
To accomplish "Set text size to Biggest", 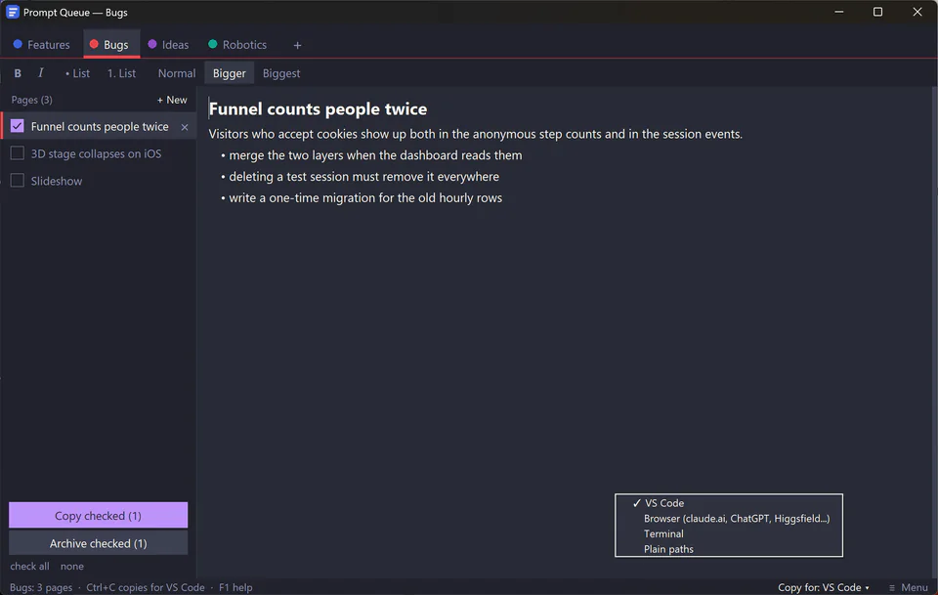I will [281, 73].
